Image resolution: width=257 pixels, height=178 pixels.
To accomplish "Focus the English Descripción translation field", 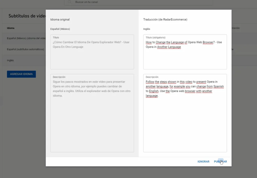I will (x=185, y=113).
